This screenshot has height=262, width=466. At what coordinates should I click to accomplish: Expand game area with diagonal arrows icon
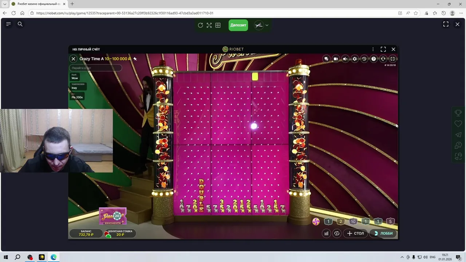209,25
